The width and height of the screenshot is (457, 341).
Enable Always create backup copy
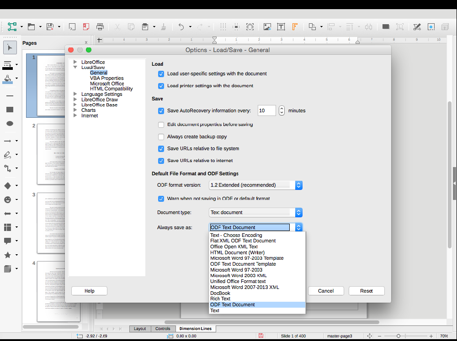coord(161,137)
